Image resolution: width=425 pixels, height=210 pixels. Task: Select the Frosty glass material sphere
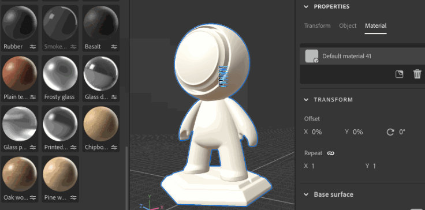pyautogui.click(x=61, y=73)
